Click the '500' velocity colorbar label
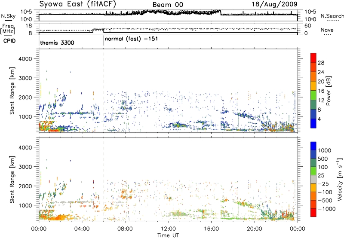344x238 pixels. 324,159
